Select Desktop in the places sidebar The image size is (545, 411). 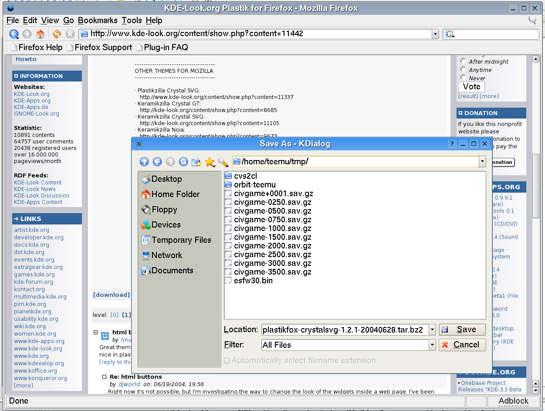click(162, 179)
